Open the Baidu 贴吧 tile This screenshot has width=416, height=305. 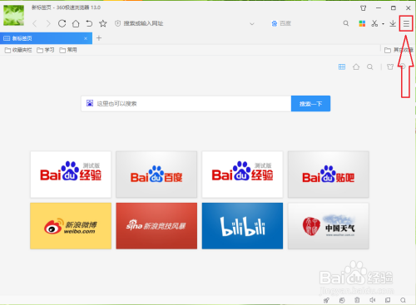[329, 175]
